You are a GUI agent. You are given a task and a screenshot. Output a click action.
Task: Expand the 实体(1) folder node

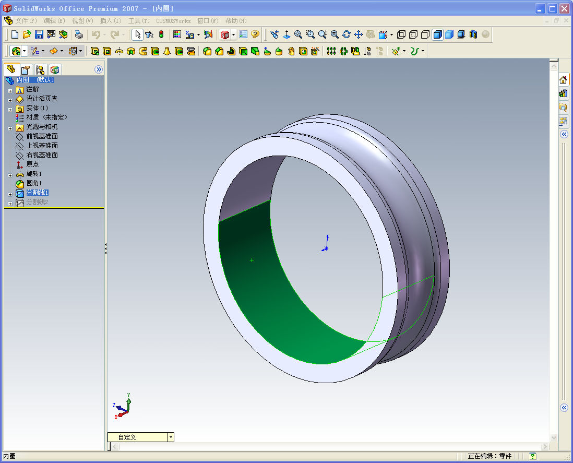pos(10,109)
